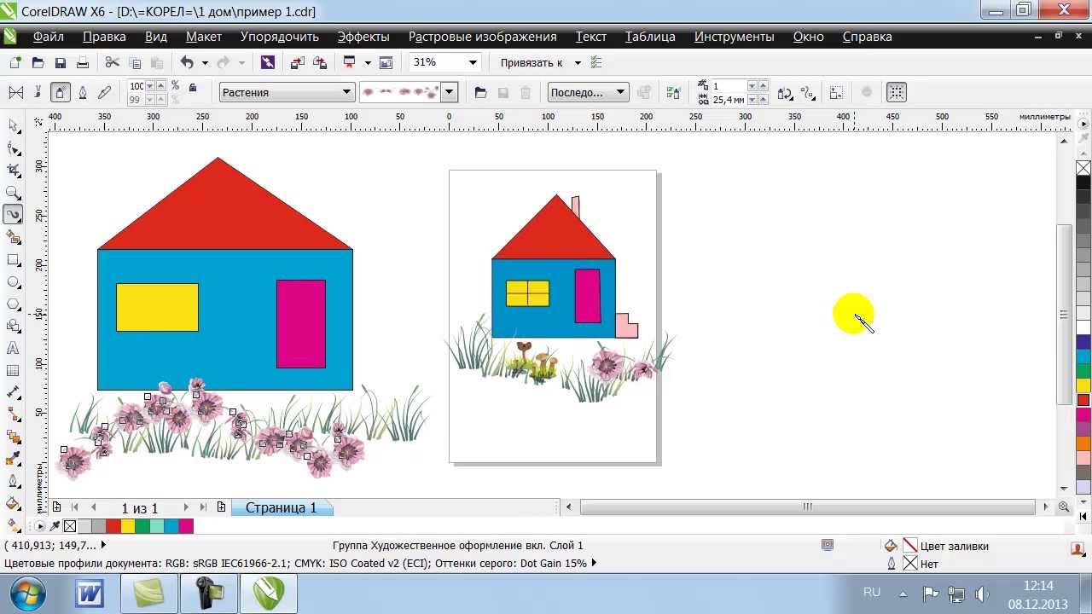The image size is (1092, 614).
Task: Expand the application launcher dropdown arrow
Action: coord(368,62)
